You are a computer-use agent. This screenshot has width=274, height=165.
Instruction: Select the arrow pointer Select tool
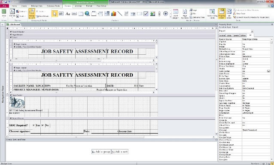pyautogui.click(x=55, y=13)
